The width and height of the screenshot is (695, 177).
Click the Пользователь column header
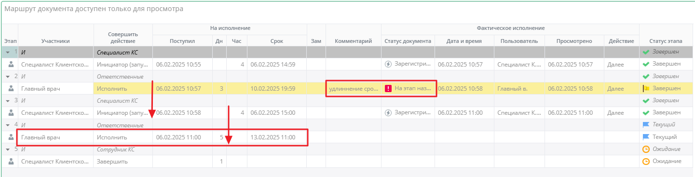point(519,41)
